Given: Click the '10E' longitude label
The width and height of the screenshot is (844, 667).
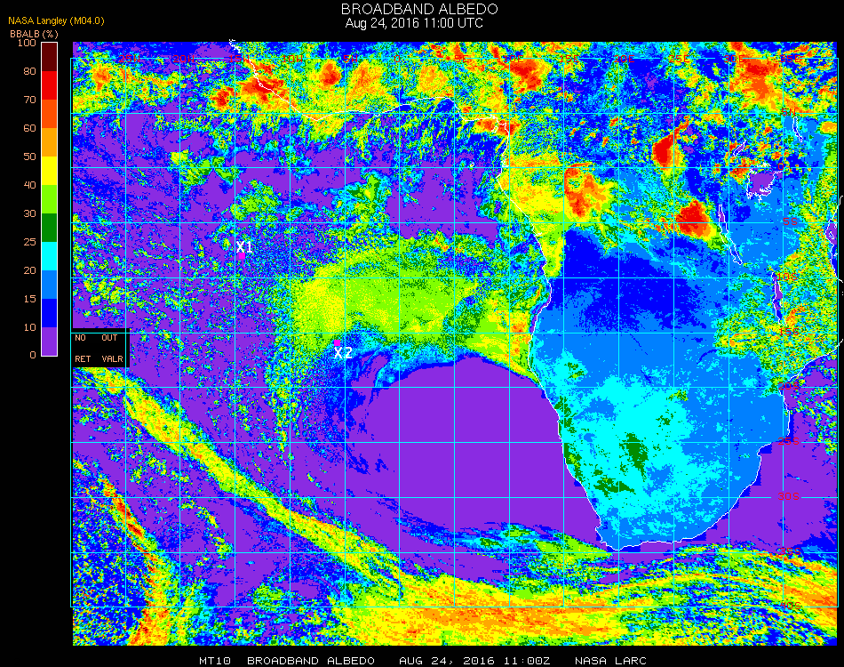Looking at the screenshot, I should tap(514, 58).
